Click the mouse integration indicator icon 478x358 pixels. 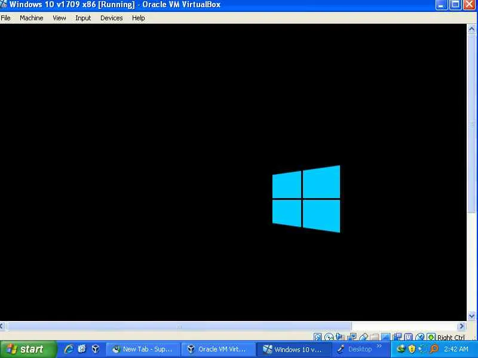tap(420, 337)
